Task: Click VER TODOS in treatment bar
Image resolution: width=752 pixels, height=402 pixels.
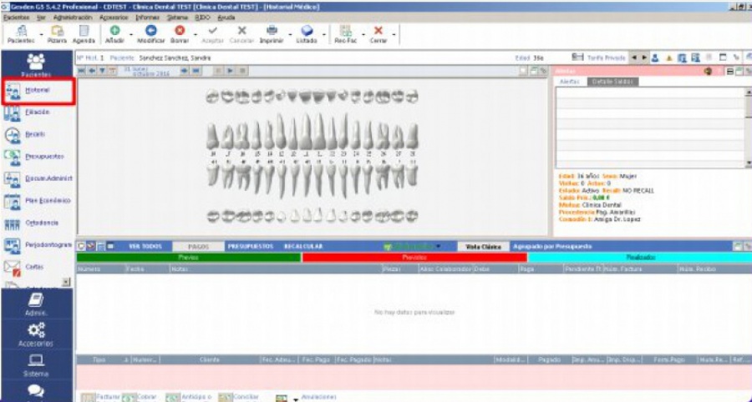Action: click(145, 247)
